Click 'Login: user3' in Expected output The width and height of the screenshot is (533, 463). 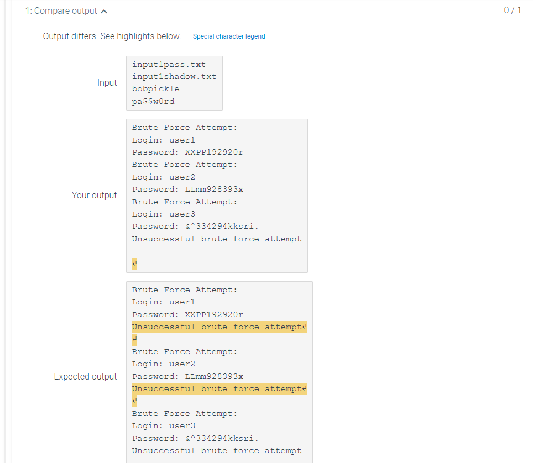click(x=164, y=425)
